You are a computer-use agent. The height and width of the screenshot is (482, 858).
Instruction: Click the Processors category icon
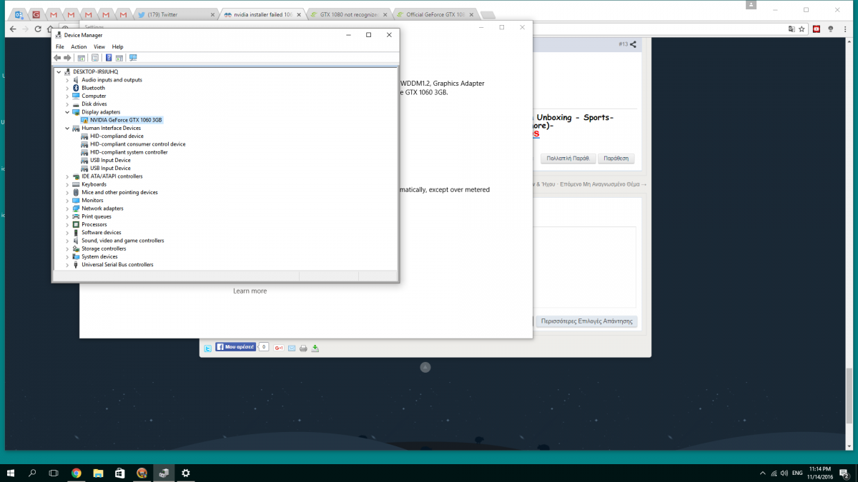pyautogui.click(x=77, y=224)
